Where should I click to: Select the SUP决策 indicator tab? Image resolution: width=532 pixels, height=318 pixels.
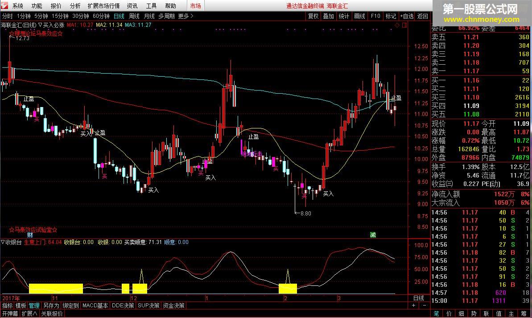pos(148,306)
